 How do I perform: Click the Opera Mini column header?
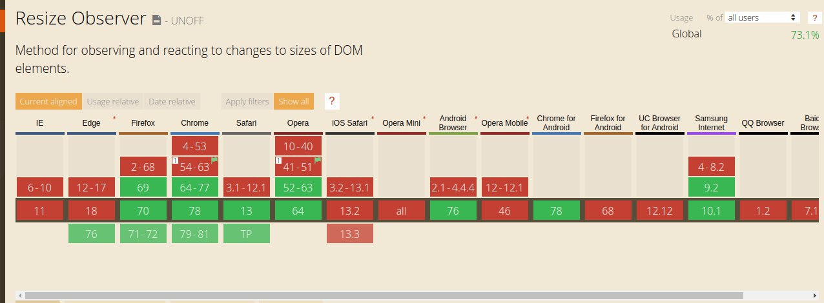pos(402,123)
